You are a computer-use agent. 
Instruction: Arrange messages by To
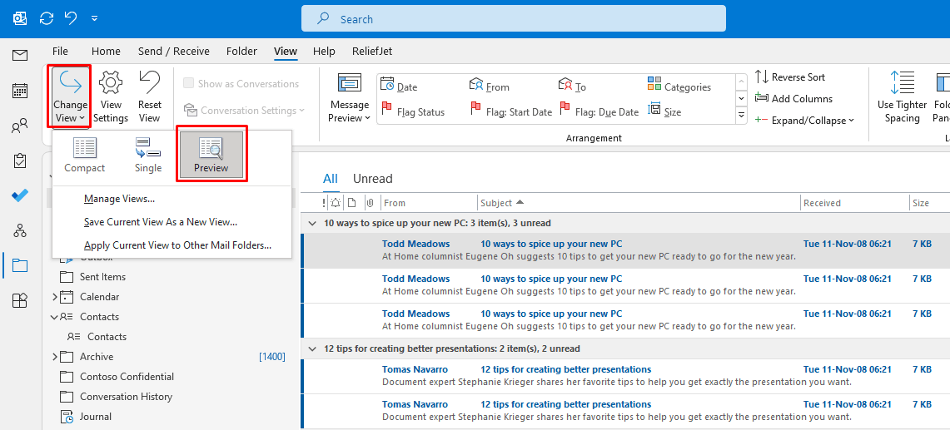[572, 87]
